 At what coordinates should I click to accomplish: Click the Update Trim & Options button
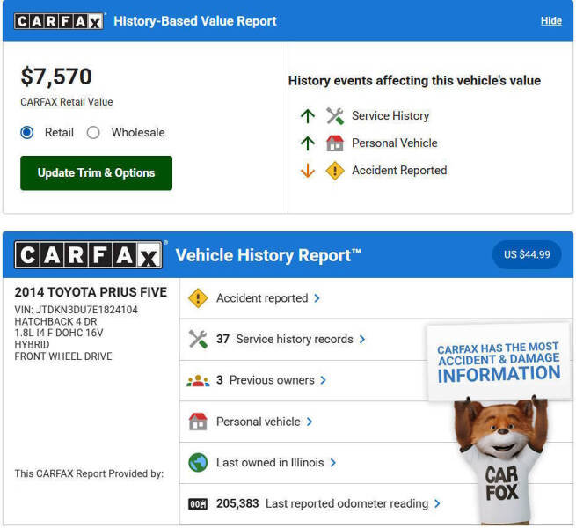pyautogui.click(x=96, y=173)
